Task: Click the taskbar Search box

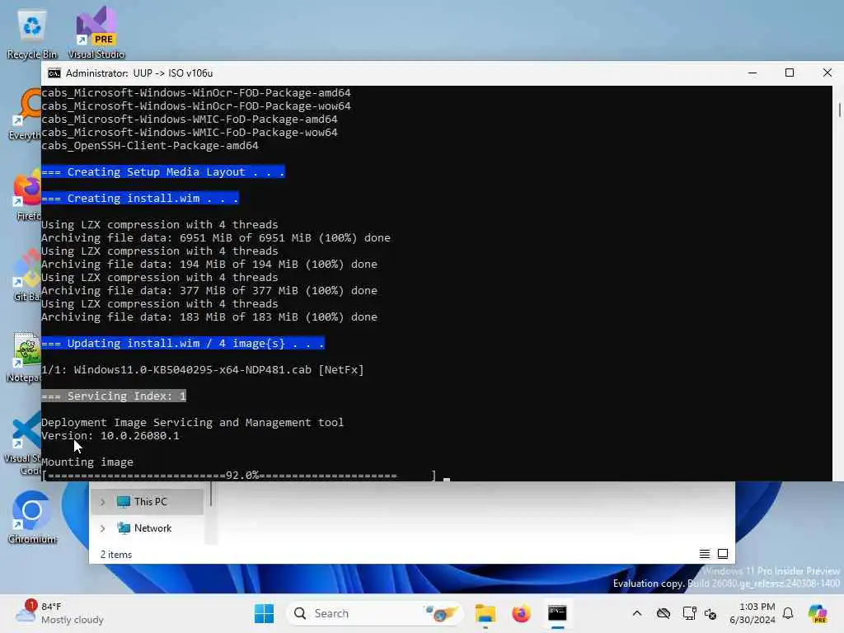Action: coord(375,613)
